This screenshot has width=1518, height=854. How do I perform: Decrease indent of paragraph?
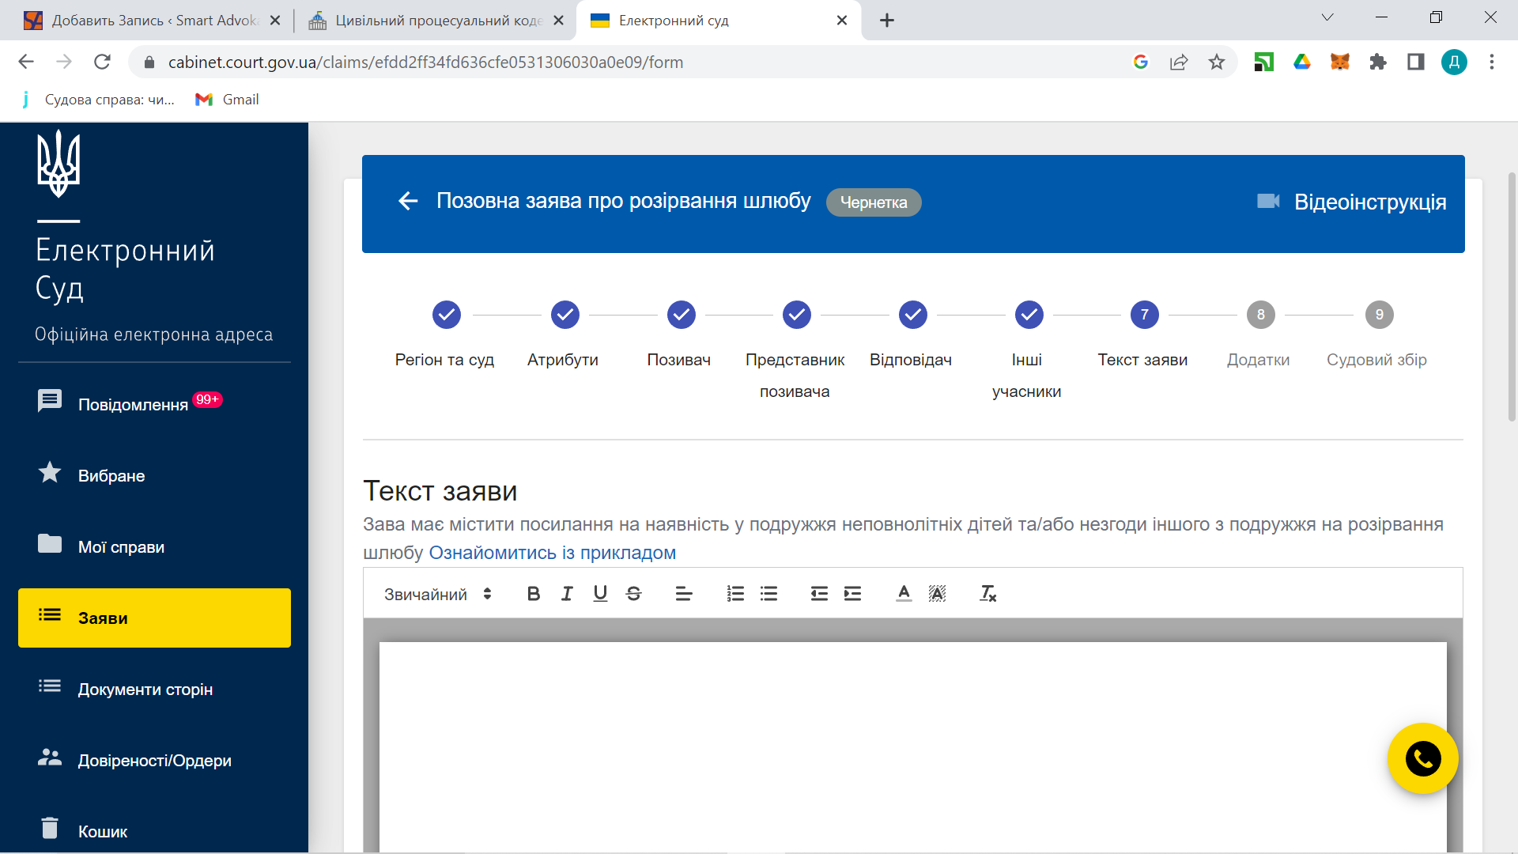pos(819,594)
